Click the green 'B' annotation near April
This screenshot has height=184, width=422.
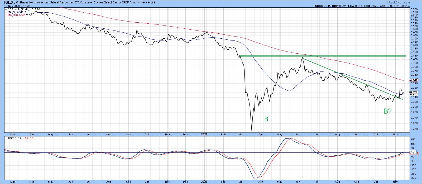[x=266, y=119]
